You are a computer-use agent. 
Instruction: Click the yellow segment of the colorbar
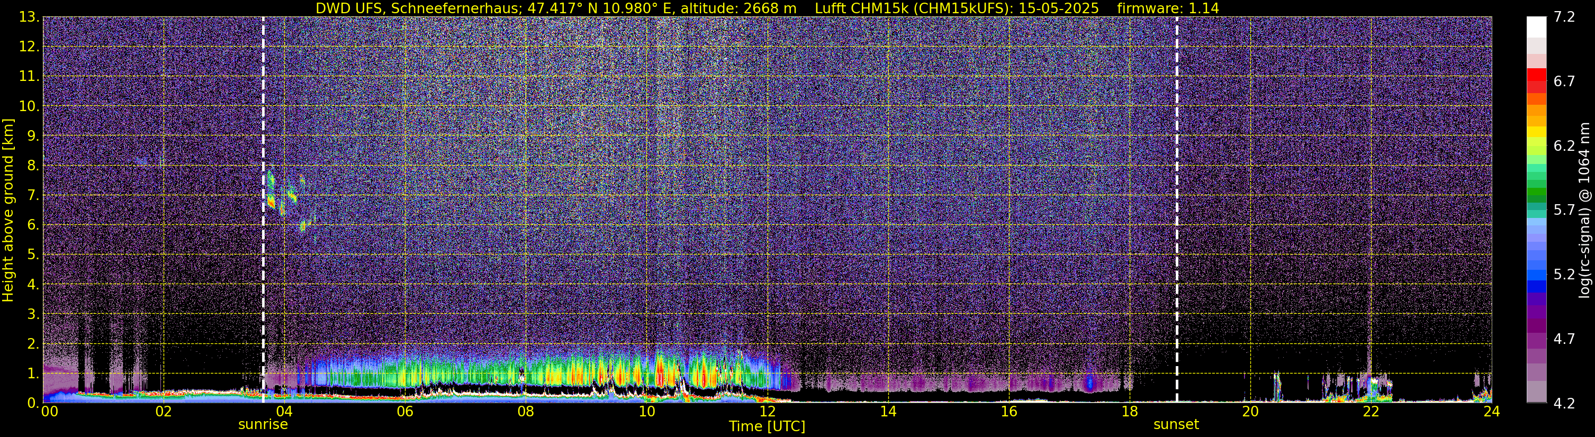coord(1536,132)
